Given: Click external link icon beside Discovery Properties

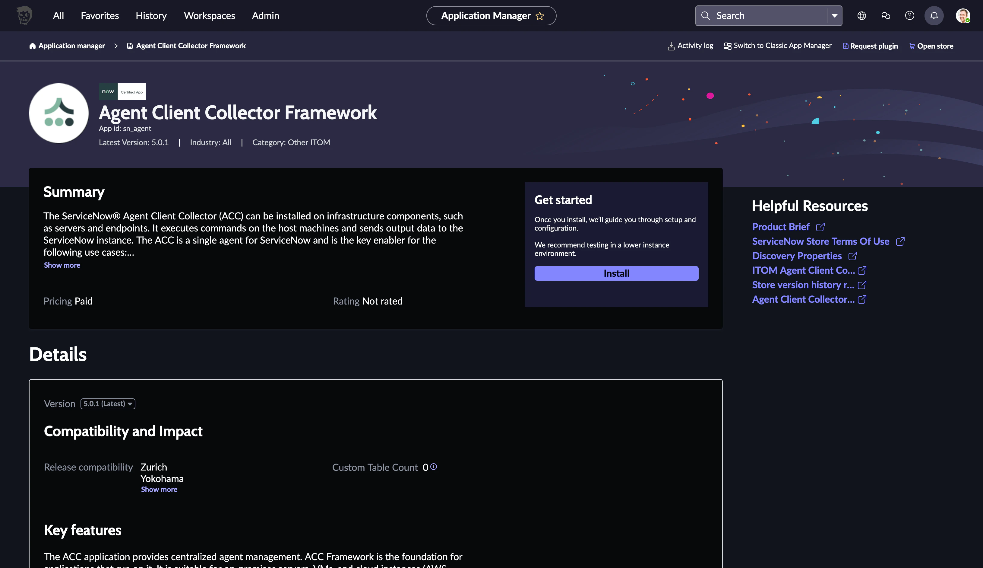Looking at the screenshot, I should point(853,256).
